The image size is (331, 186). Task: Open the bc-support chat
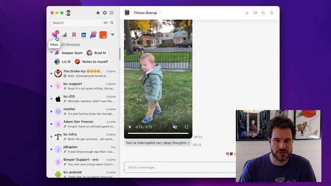83,86
